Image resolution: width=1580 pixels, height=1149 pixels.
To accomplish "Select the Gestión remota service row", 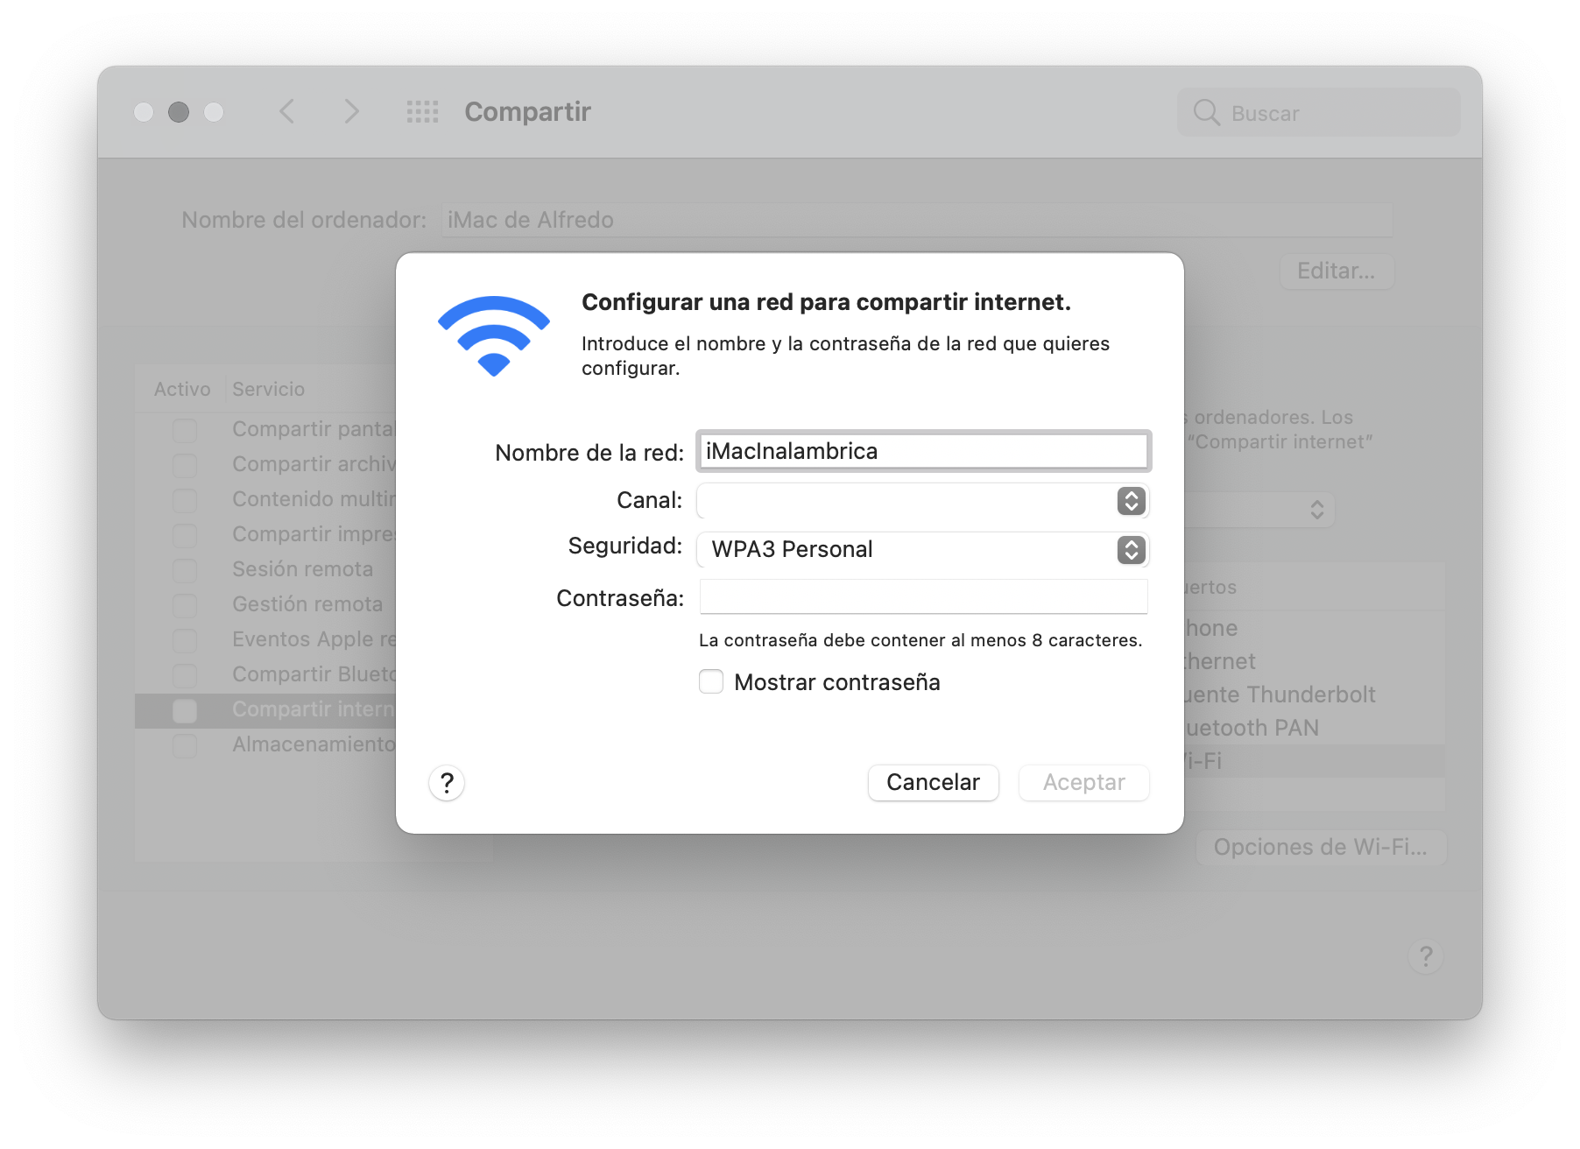I will tap(265, 604).
